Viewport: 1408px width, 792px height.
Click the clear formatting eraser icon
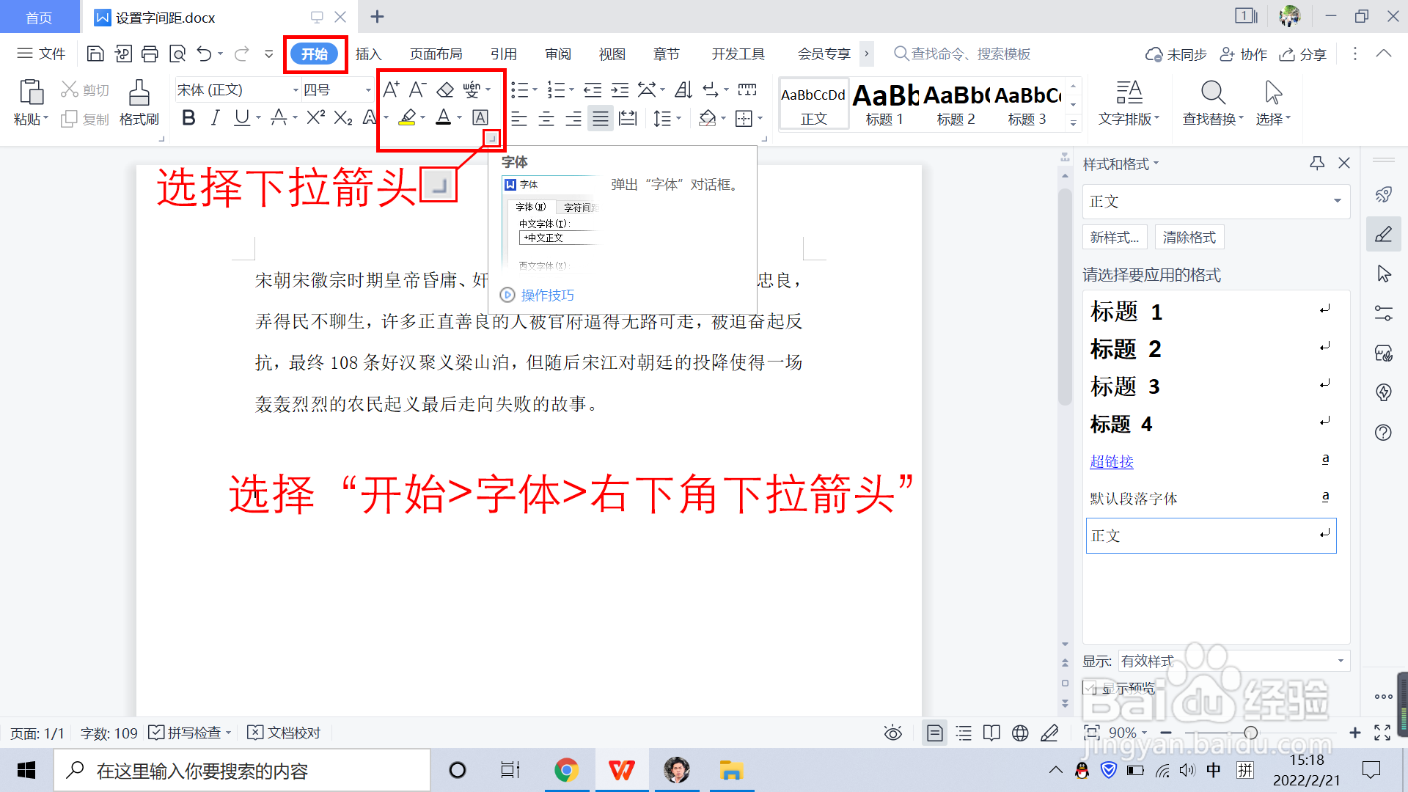pyautogui.click(x=445, y=89)
